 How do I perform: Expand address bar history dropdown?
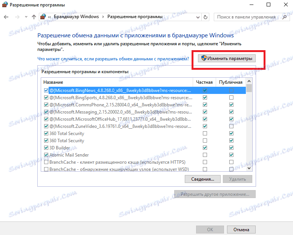[198, 17]
